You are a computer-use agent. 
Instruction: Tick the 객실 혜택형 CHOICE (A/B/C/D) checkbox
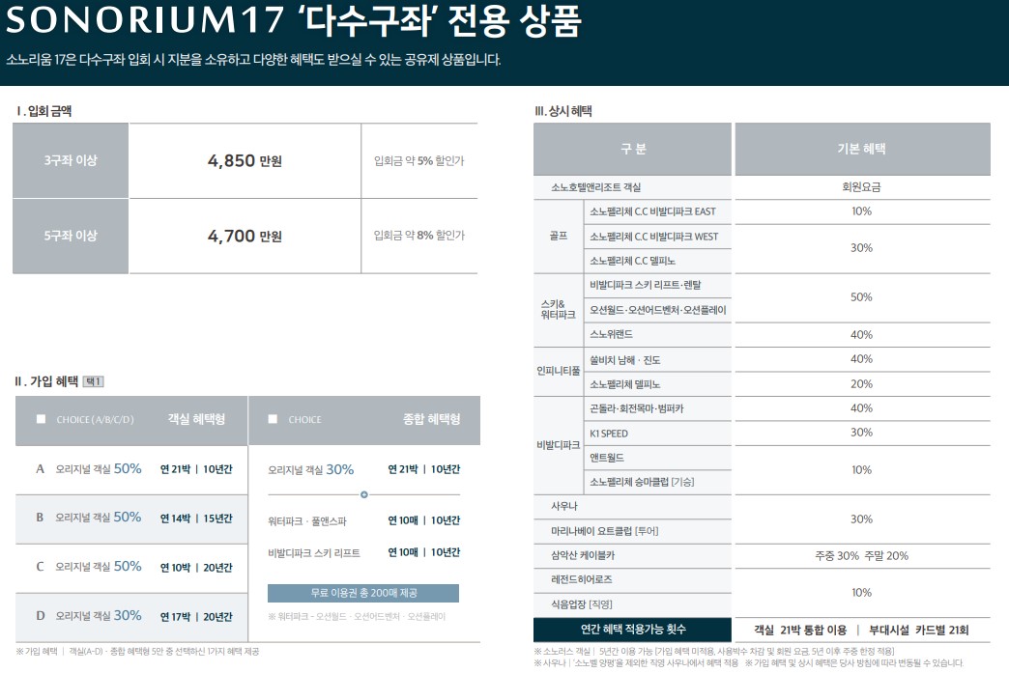coord(42,419)
